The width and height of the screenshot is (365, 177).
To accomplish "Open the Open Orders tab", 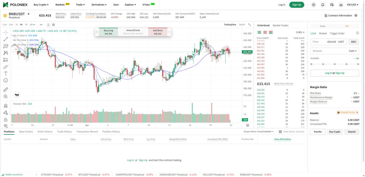I will coord(26,132).
